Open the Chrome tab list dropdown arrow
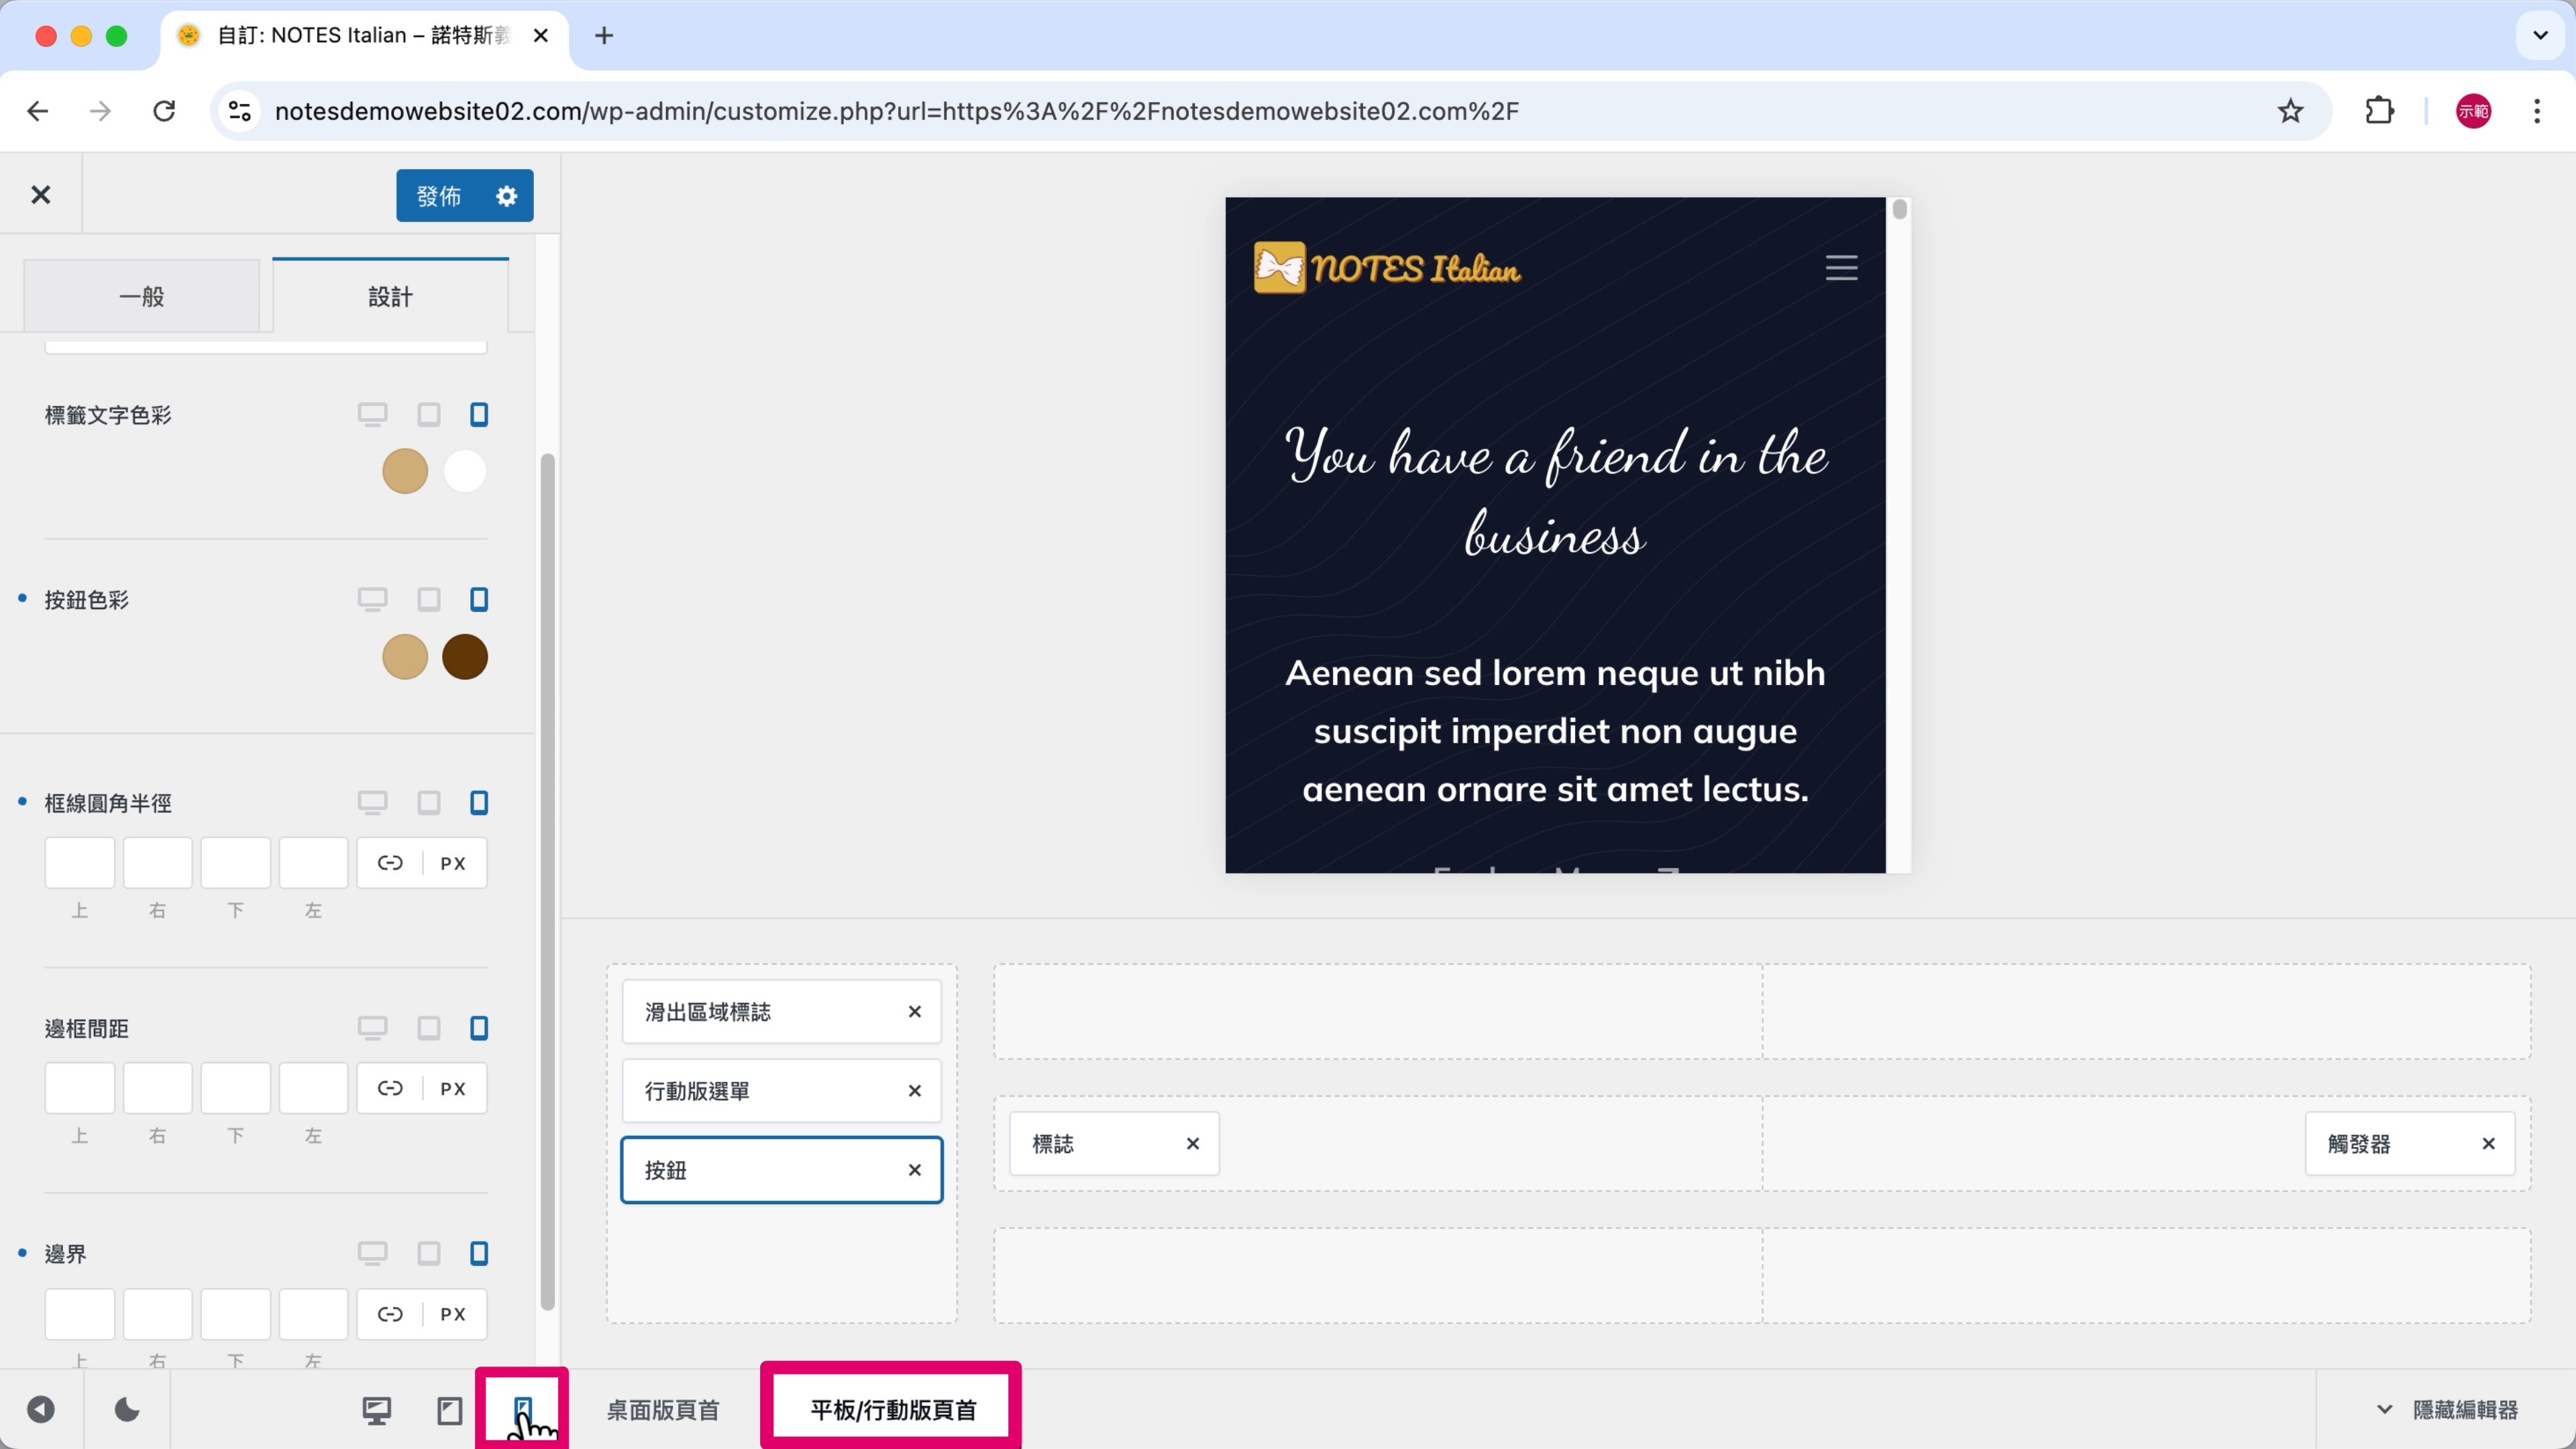The image size is (2576, 1449). [x=2540, y=36]
